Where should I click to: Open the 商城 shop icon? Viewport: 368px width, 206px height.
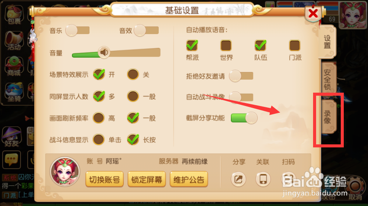[x=14, y=66]
